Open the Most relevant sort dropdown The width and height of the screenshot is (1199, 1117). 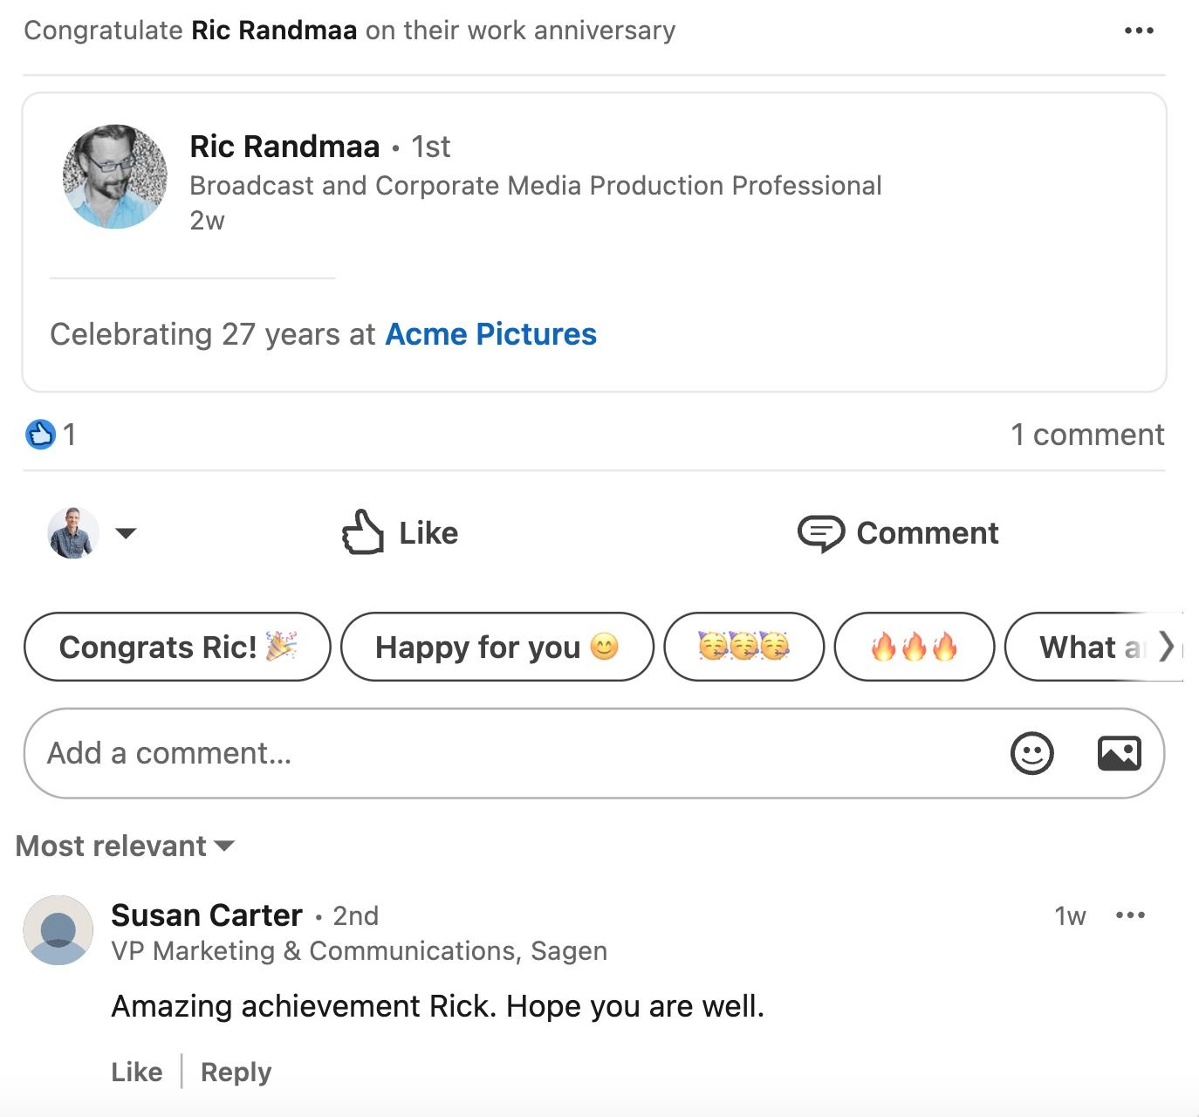125,846
